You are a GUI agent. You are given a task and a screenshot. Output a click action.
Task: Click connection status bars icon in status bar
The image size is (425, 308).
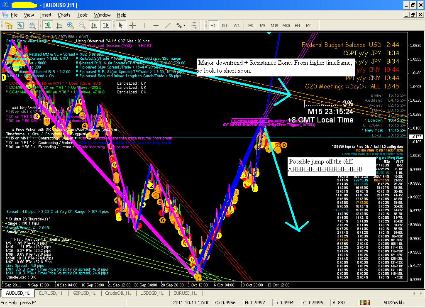pyautogui.click(x=365, y=303)
